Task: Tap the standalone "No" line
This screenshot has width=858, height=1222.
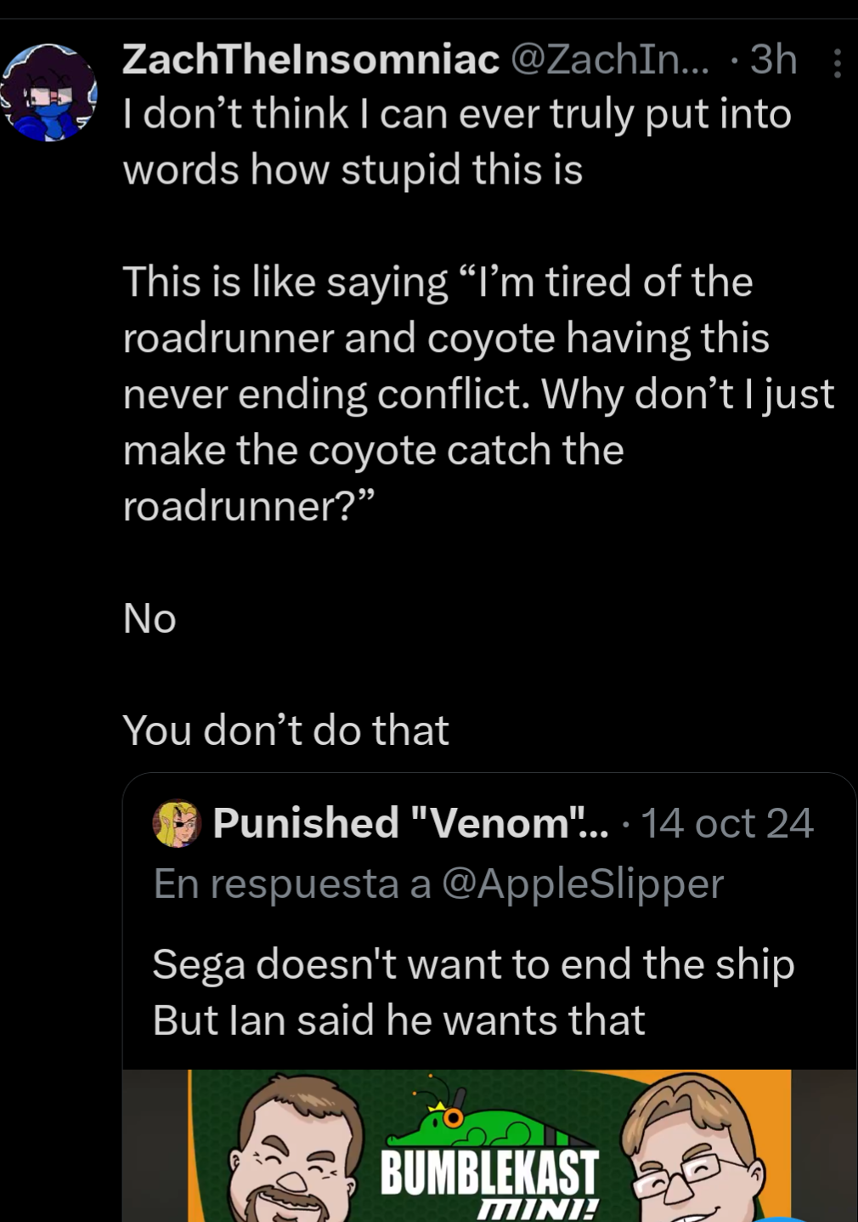Action: [x=150, y=618]
